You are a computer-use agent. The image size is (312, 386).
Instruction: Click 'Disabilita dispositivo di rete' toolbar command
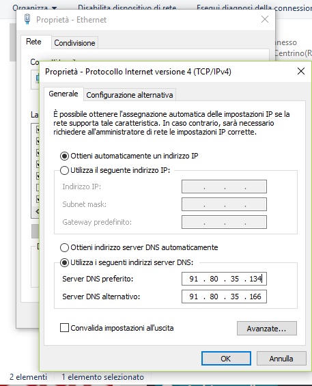point(127,8)
